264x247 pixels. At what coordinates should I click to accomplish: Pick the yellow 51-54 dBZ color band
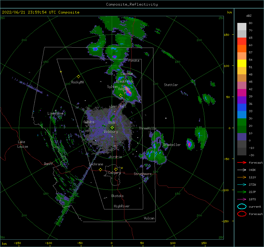pos(242,63)
